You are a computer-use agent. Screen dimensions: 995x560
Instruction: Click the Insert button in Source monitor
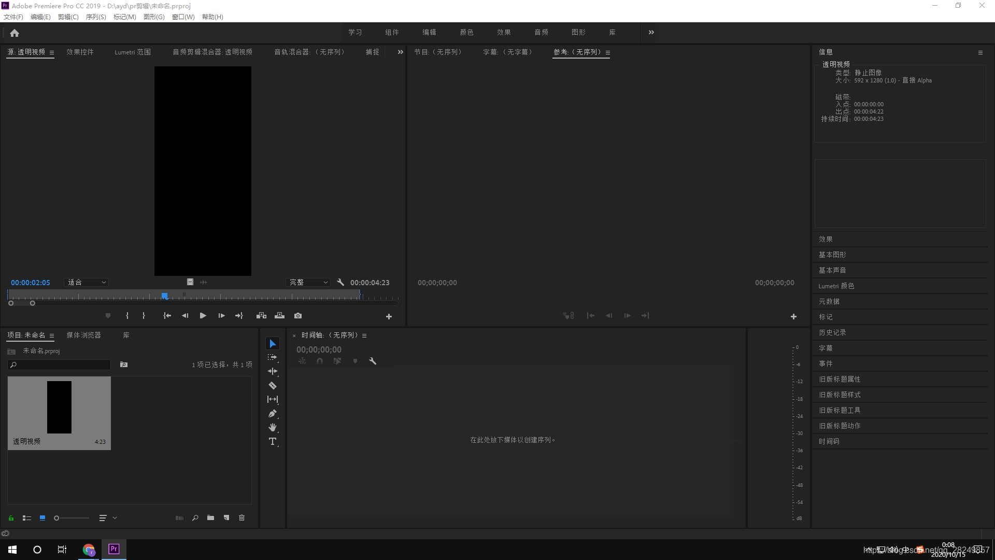(261, 316)
